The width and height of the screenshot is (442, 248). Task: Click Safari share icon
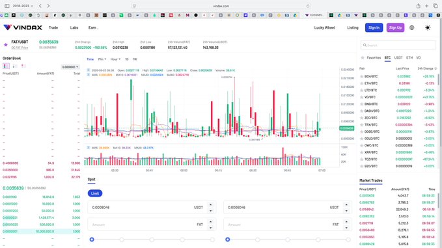tap(419, 6)
